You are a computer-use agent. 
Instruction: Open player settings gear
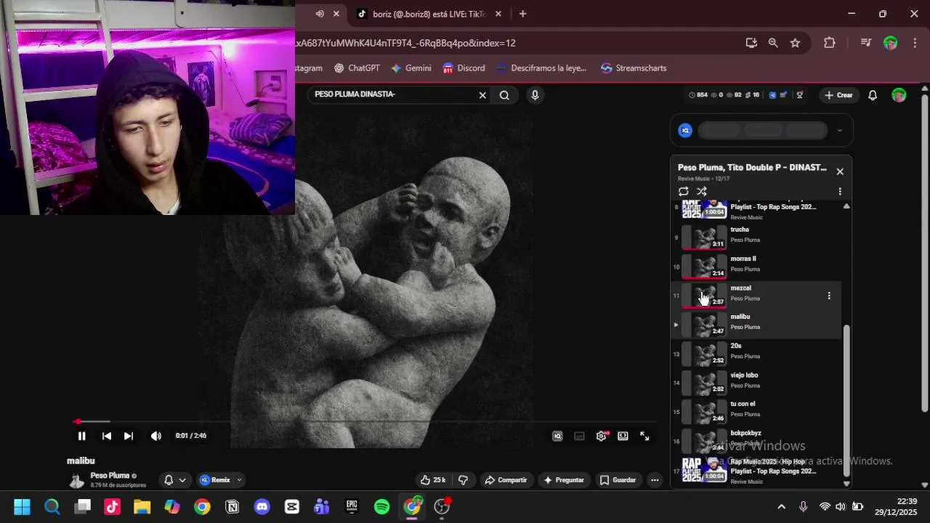tap(601, 436)
